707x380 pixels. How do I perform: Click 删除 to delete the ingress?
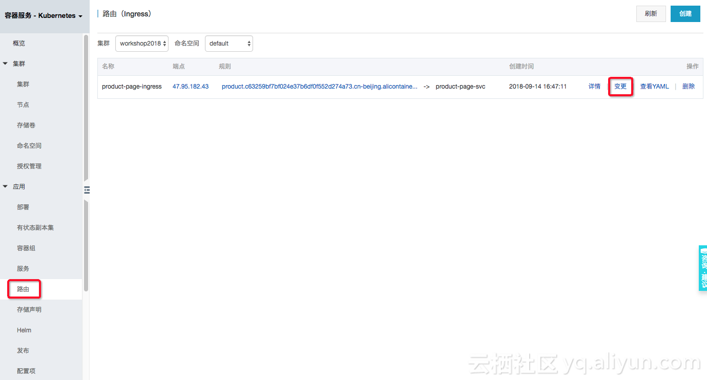[x=689, y=87]
